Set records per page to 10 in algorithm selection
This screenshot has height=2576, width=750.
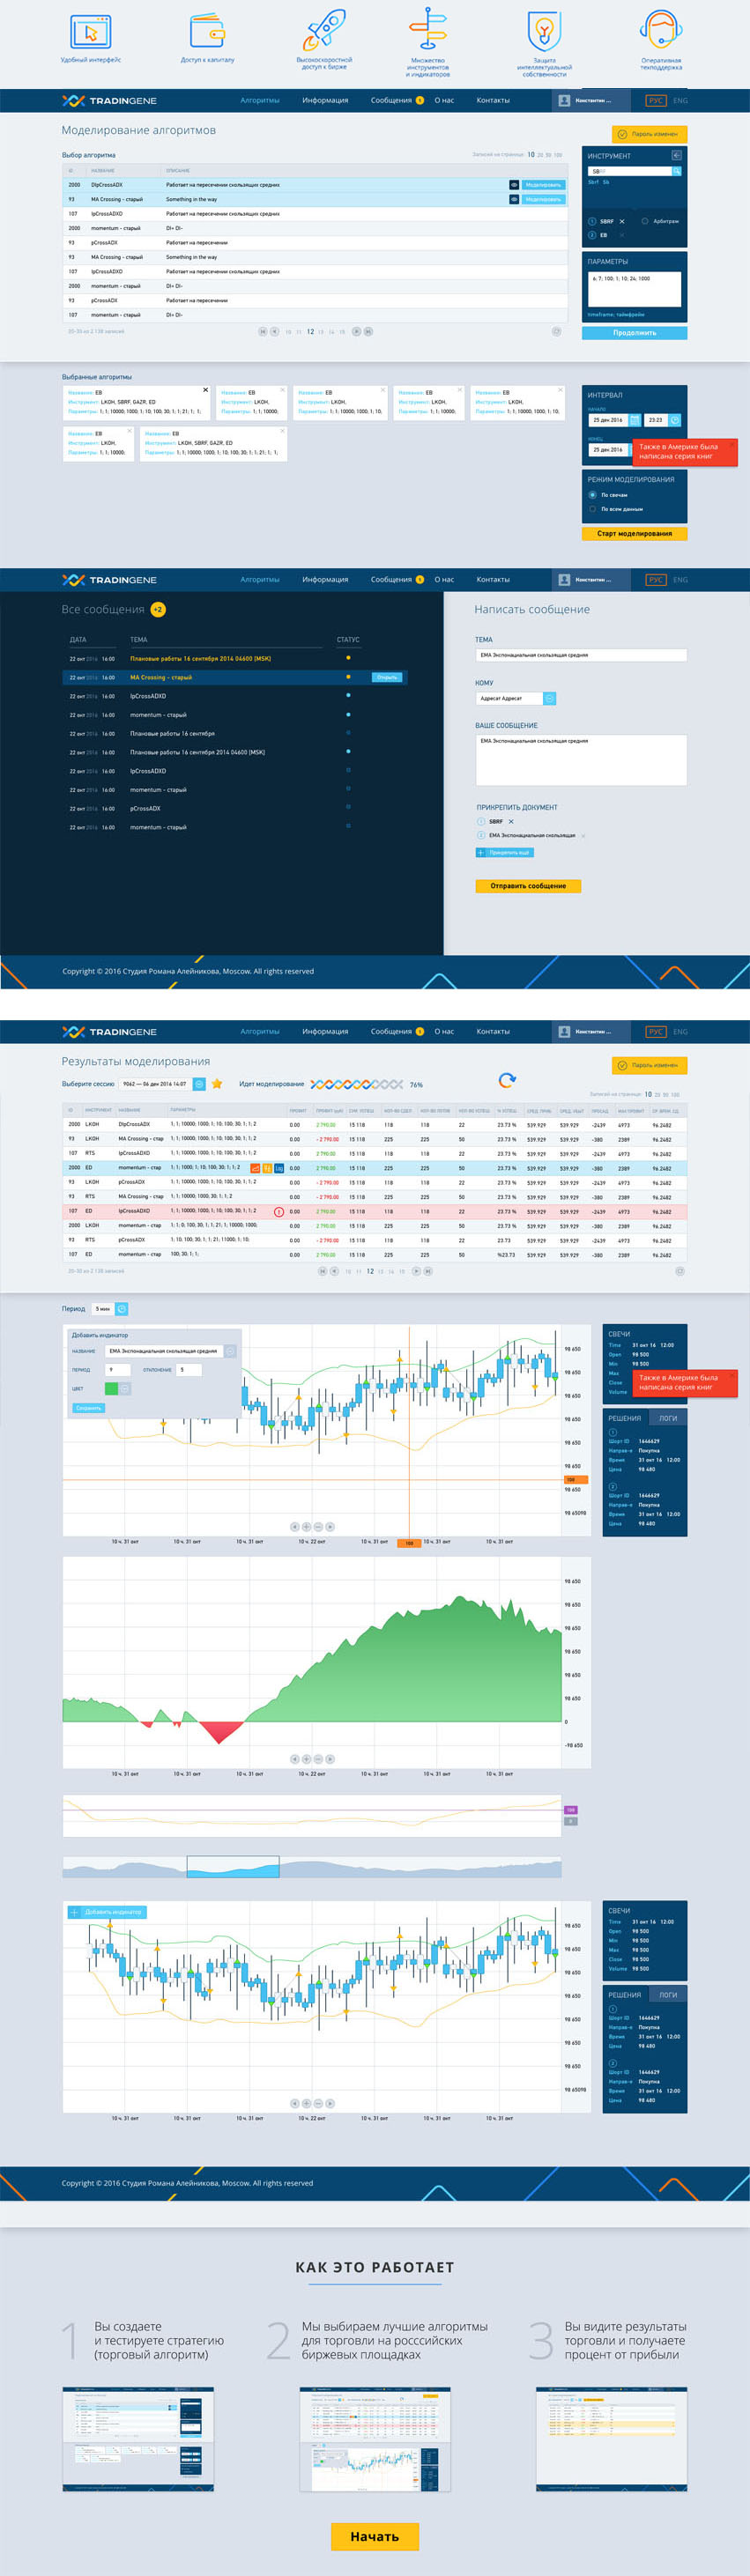click(531, 155)
